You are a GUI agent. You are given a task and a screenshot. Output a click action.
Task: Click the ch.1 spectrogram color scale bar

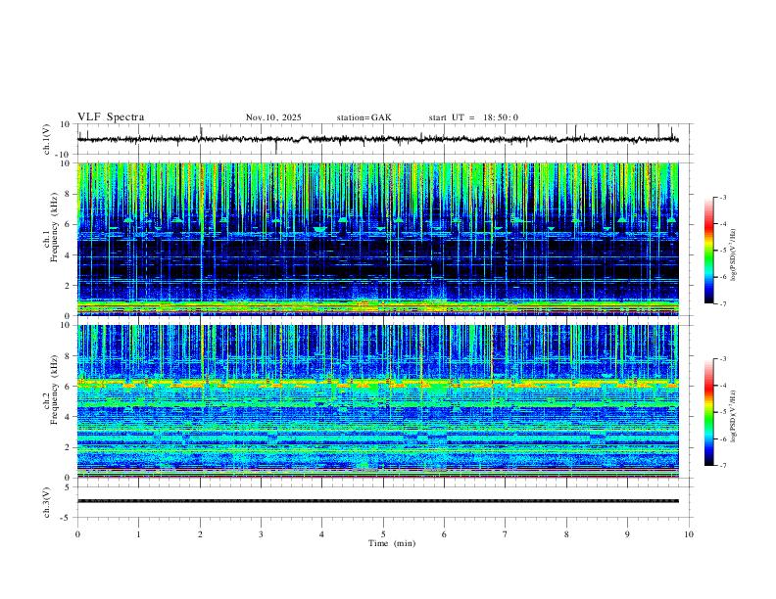708,251
